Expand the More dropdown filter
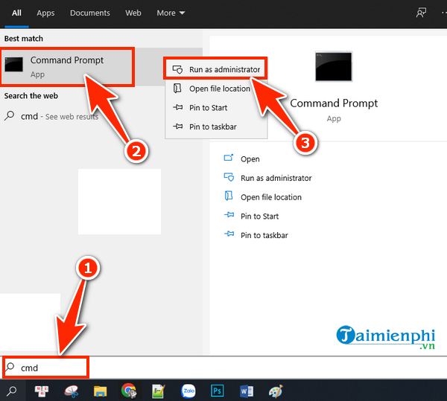 (171, 13)
